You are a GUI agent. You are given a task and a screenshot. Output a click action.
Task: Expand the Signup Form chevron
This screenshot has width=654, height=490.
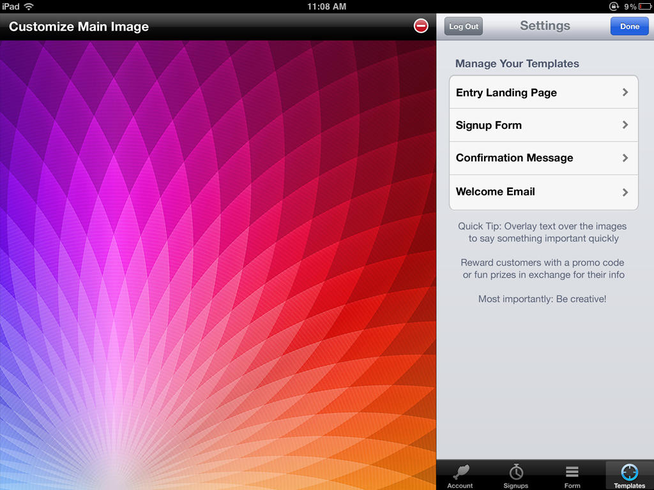click(625, 125)
